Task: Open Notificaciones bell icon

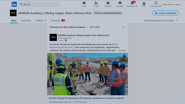Action: coord(132,3)
